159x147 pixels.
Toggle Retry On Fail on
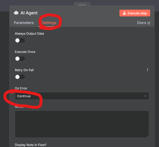[20, 77]
